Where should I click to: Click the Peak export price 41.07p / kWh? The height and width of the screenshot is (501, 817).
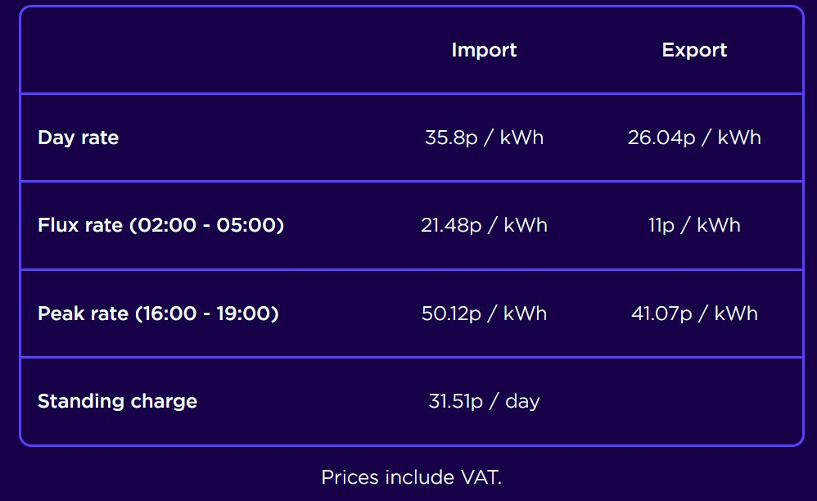click(x=694, y=314)
